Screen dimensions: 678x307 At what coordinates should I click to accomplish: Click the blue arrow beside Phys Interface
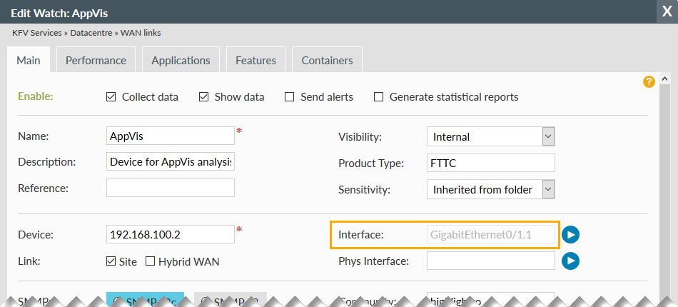[x=570, y=261]
